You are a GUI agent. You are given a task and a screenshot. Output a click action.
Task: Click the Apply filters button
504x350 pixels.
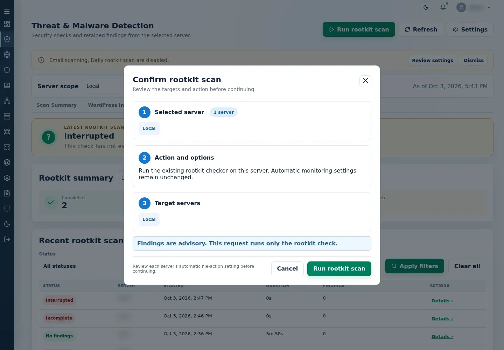tap(415, 266)
